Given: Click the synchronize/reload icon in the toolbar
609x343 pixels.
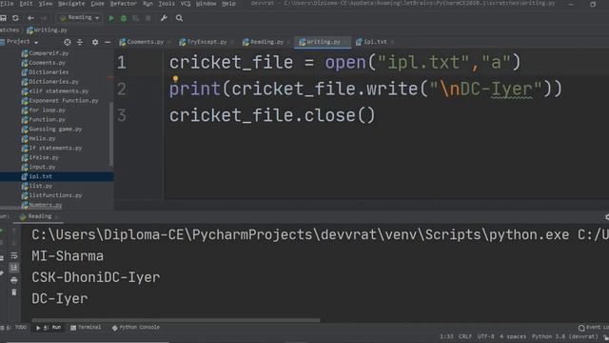Looking at the screenshot, I should (x=15, y=18).
